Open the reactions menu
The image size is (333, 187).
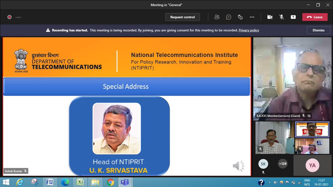(x=240, y=17)
